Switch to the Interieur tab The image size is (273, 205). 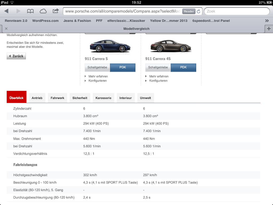[126, 98]
